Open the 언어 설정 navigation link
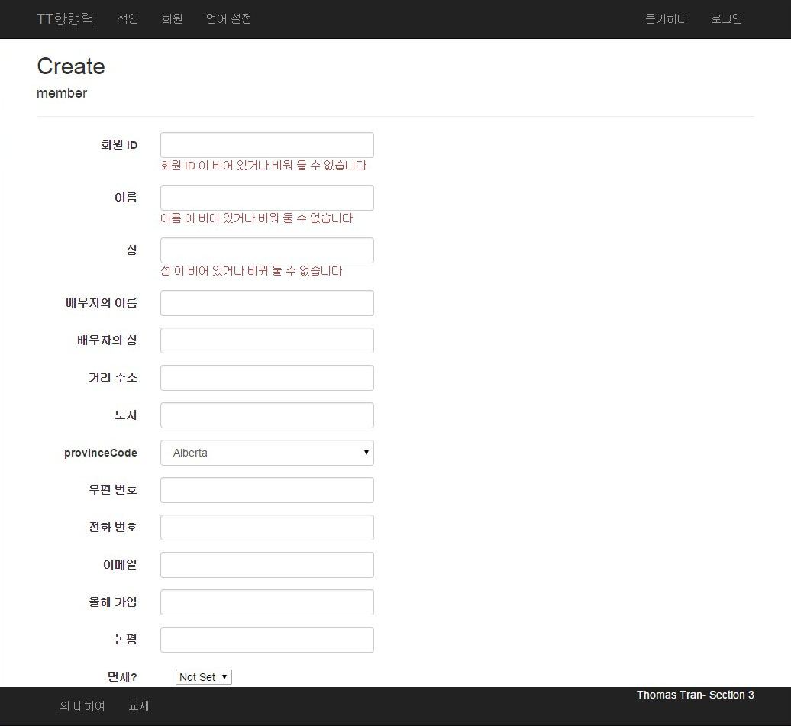The width and height of the screenshot is (791, 726). coord(228,19)
